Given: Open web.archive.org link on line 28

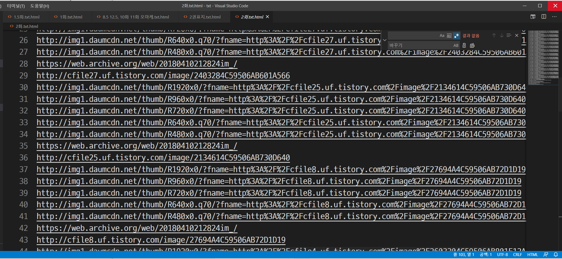Looking at the screenshot, I should [137, 64].
